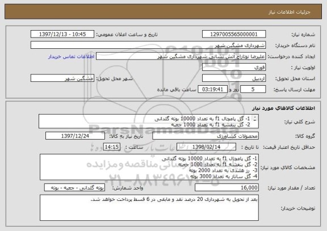Click specification line 3- رز هلندی به تعداد 2000 بوته
This screenshot has height=231, width=327.
[223, 170]
